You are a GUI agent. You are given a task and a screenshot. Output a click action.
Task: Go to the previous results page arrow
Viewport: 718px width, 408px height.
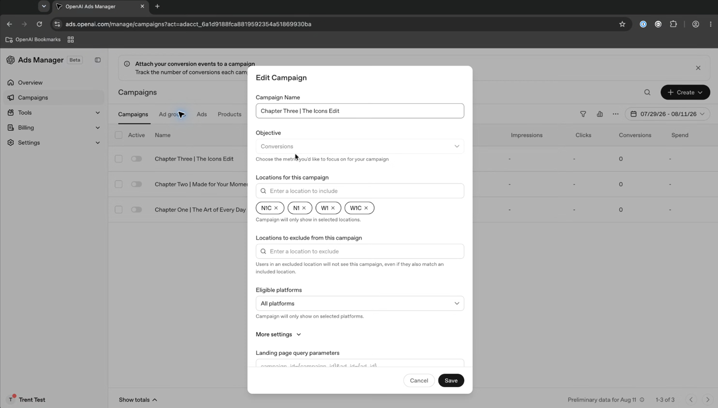tap(691, 400)
